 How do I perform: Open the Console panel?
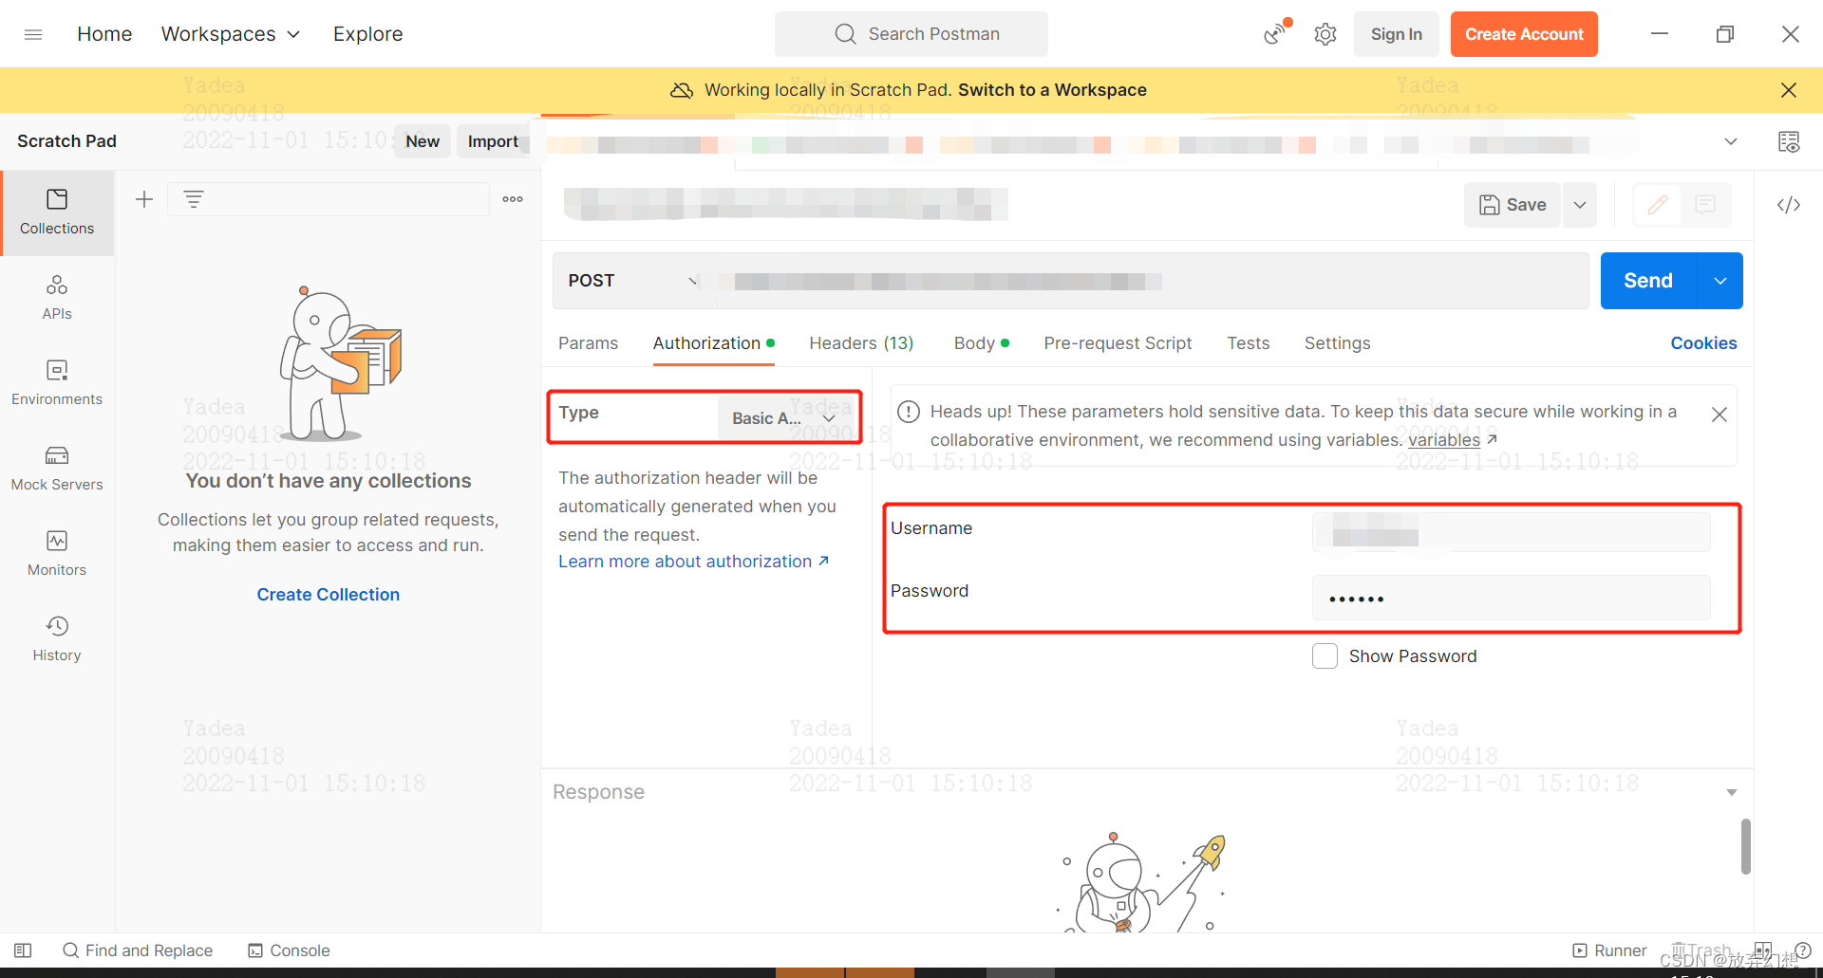289,950
